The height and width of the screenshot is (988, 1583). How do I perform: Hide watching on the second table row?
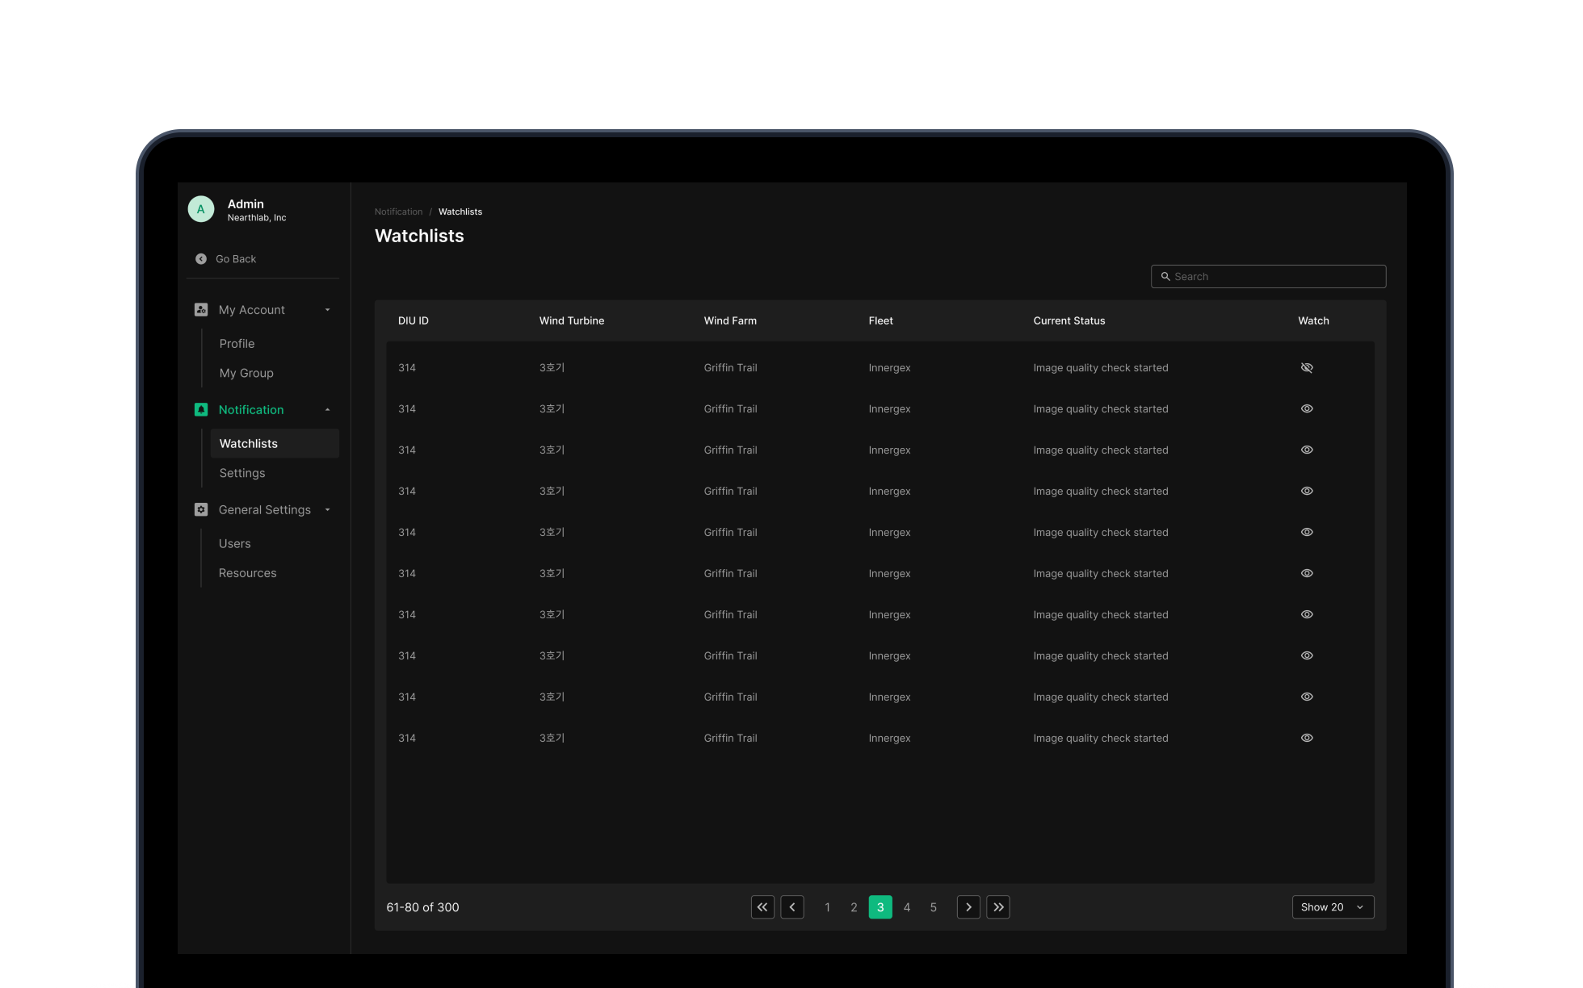[1307, 408]
